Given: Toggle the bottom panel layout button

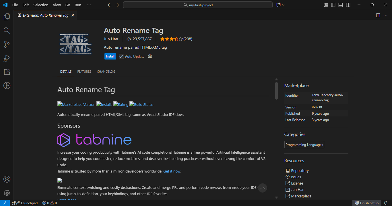Looking at the screenshot, I should 341,5.
